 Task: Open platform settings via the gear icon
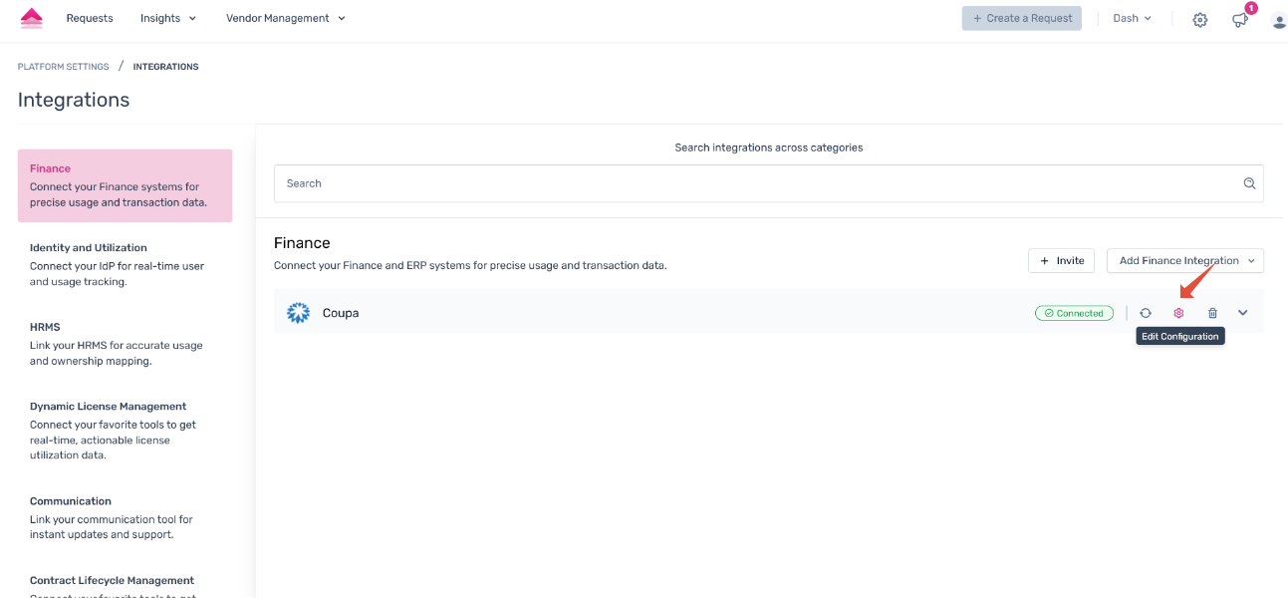1199,19
